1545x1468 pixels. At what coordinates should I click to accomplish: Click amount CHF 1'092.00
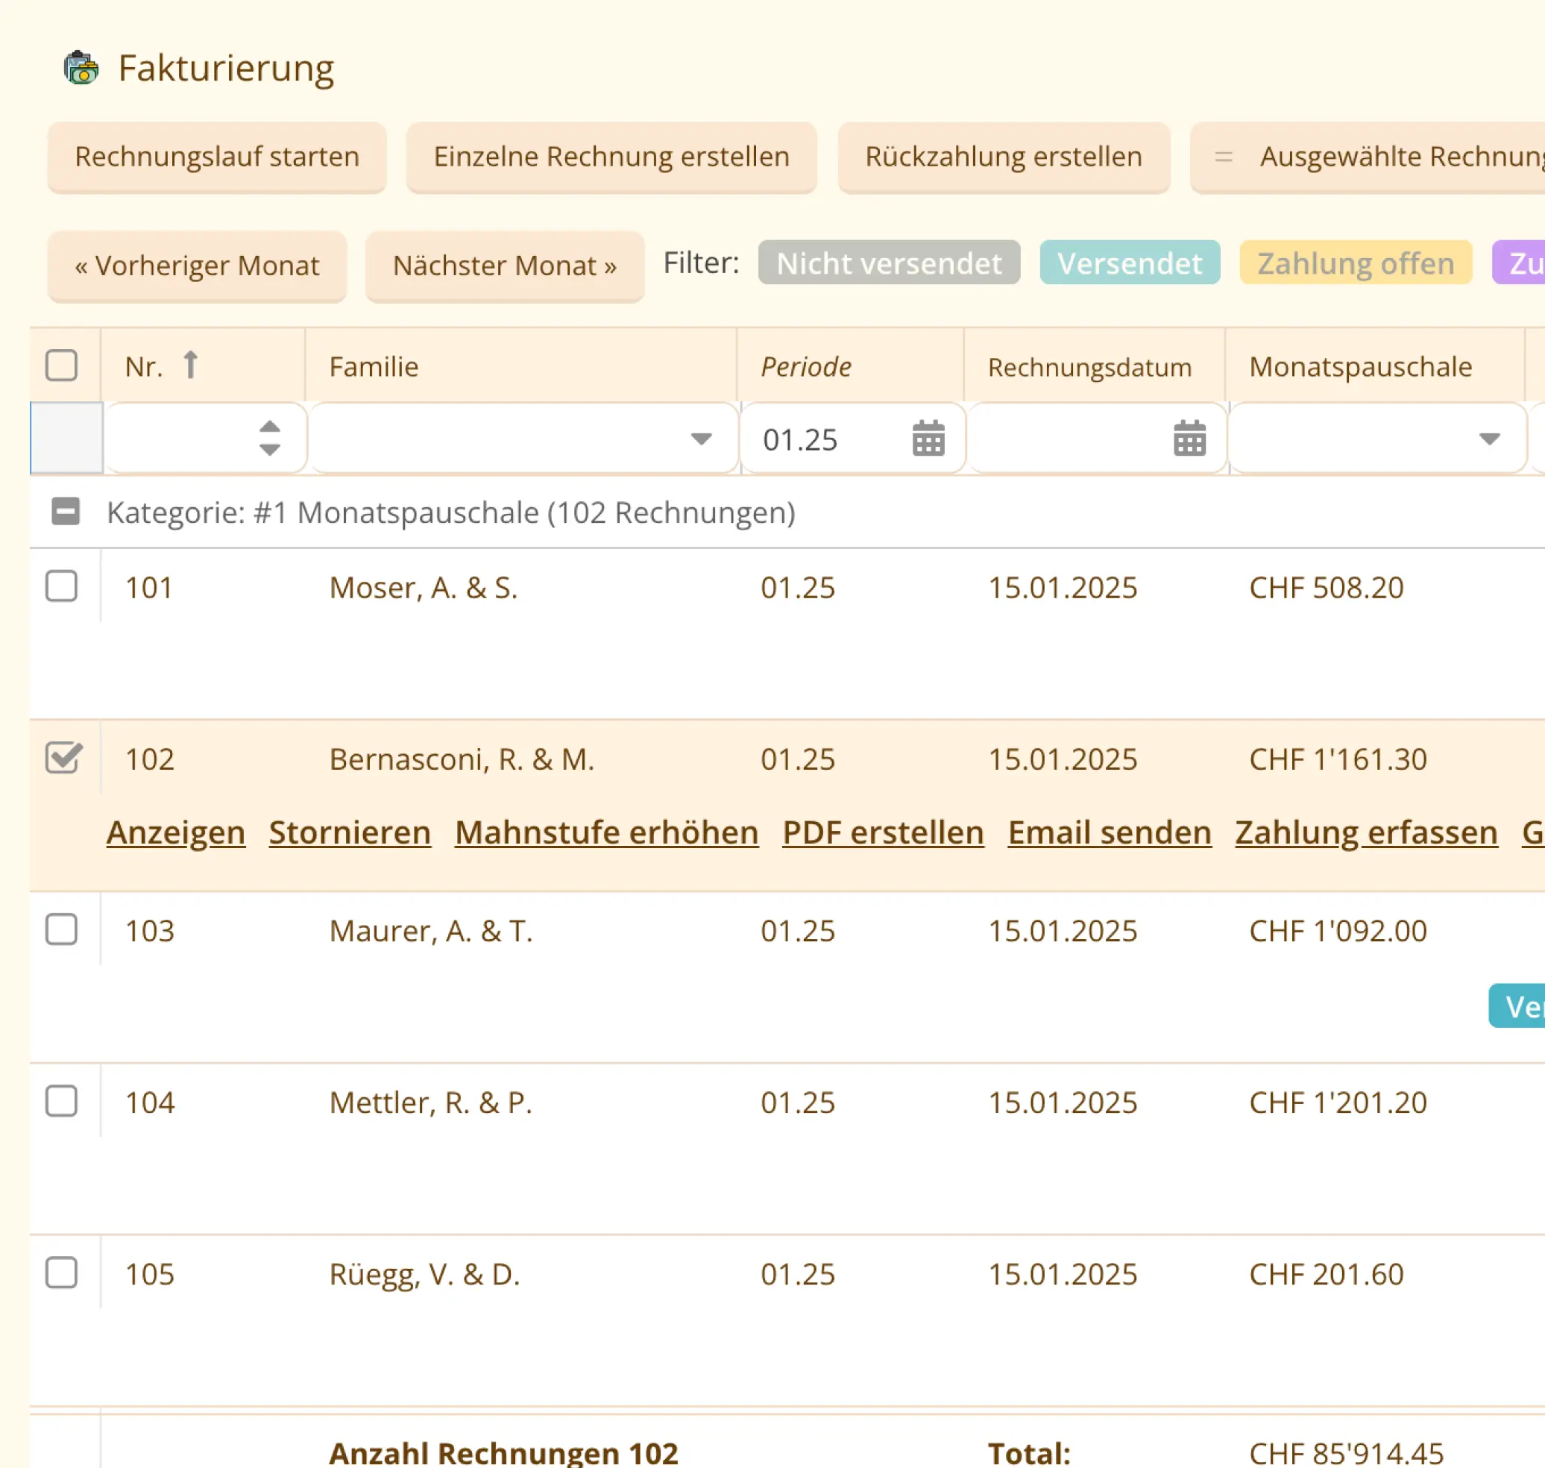tap(1338, 930)
